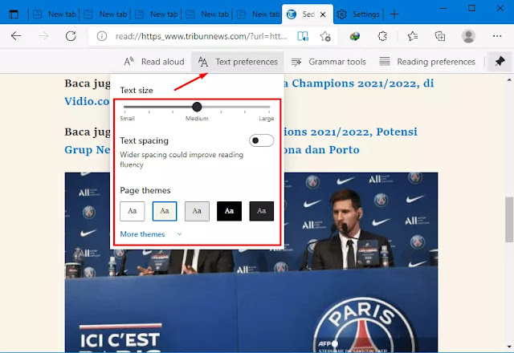Open the Collections icon
The height and width of the screenshot is (353, 514).
pos(439,36)
